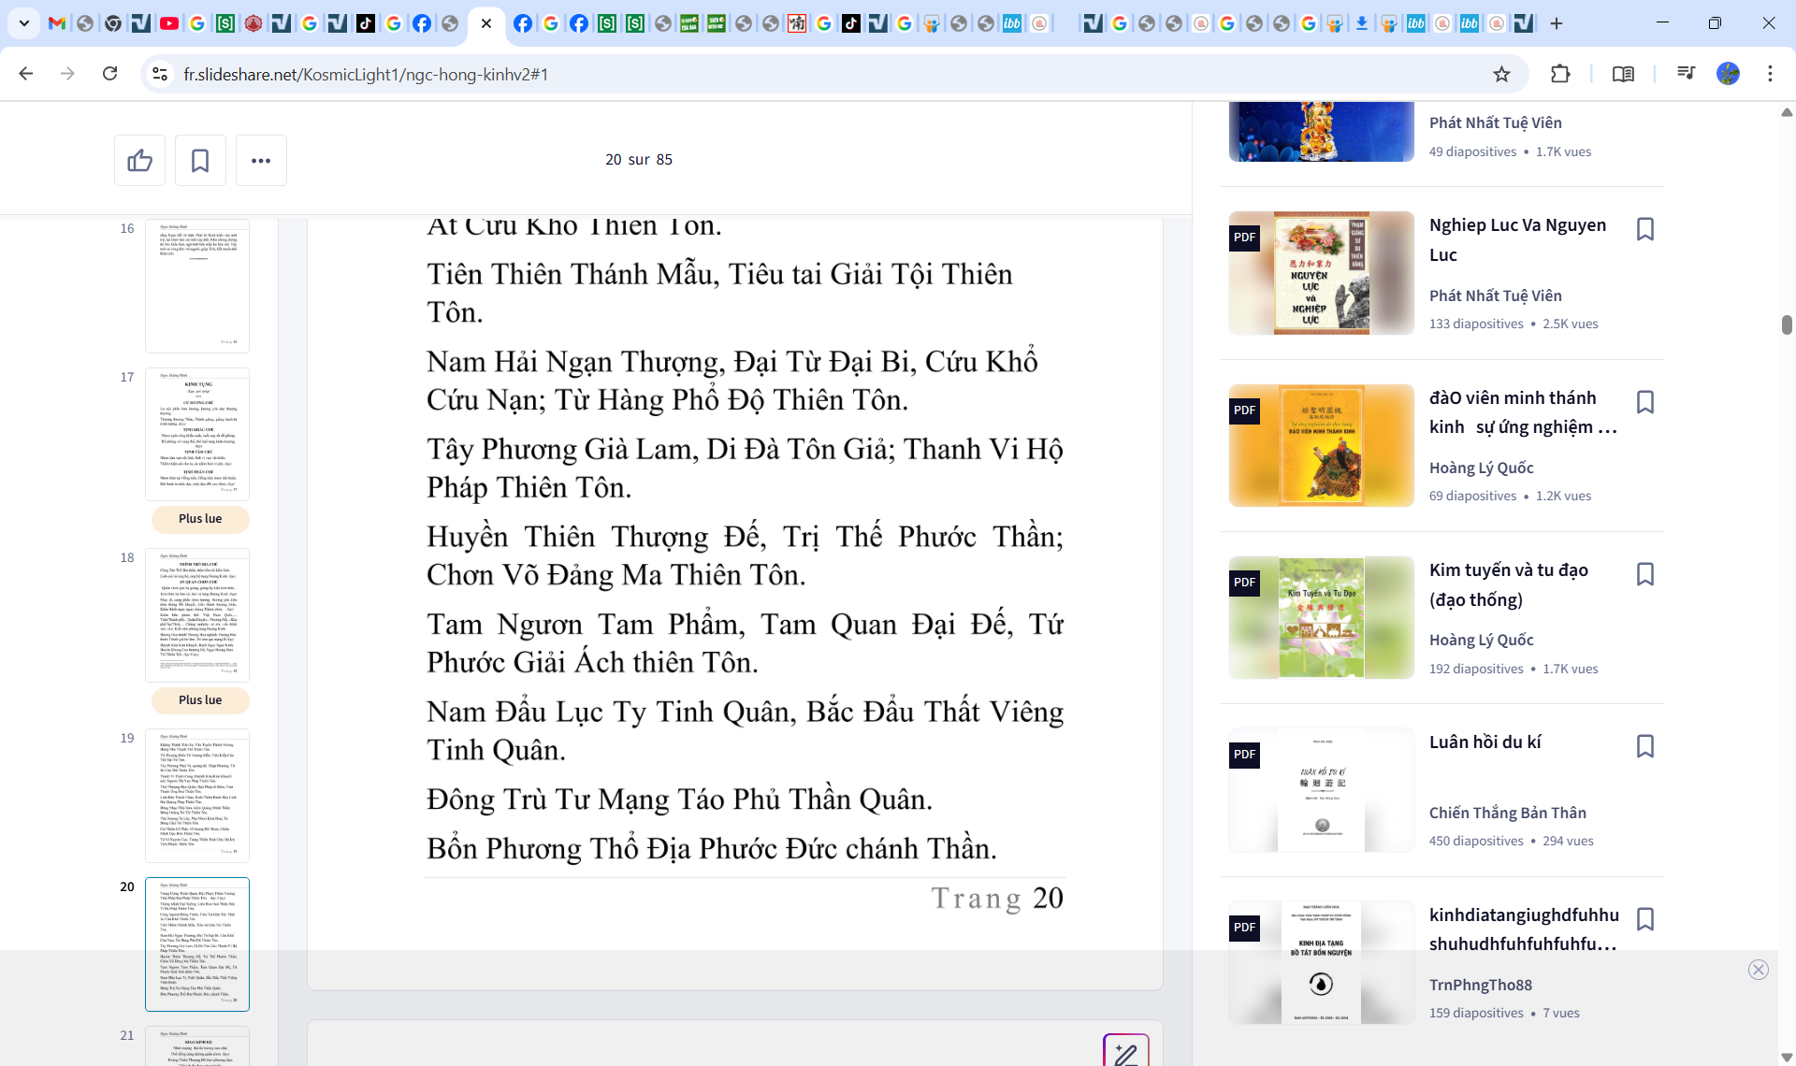Click the browser reload page icon

tap(110, 74)
